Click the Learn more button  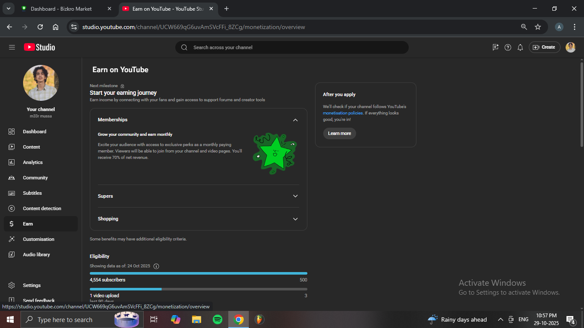339,133
